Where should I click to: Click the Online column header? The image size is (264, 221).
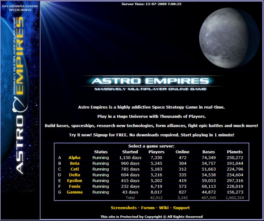tap(182, 152)
